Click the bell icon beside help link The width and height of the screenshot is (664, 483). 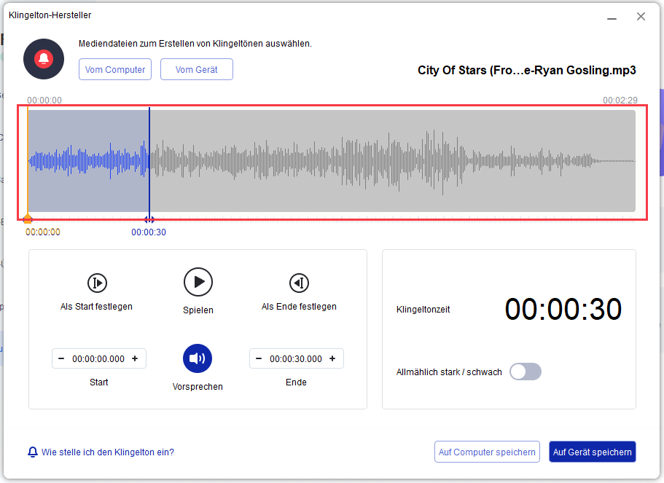tap(32, 452)
